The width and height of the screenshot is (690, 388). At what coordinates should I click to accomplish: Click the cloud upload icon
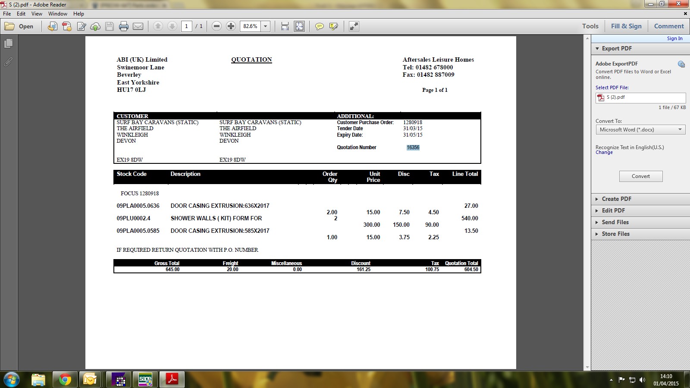95,26
